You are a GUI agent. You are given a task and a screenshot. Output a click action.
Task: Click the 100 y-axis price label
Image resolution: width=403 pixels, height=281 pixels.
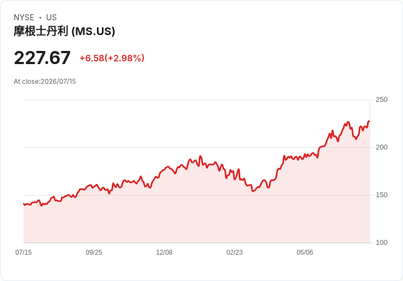tap(382, 243)
